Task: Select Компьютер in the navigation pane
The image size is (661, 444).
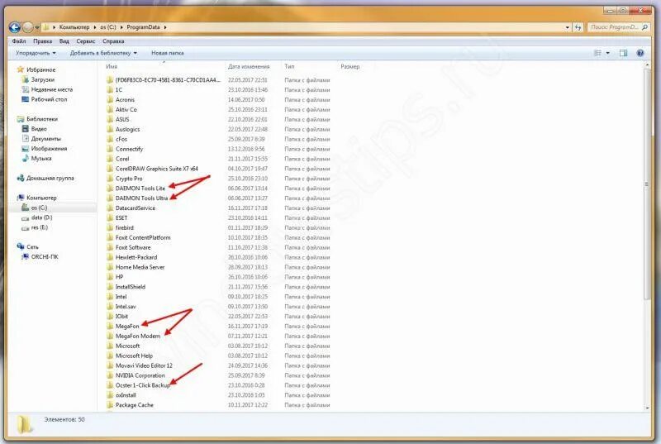Action: [x=41, y=198]
